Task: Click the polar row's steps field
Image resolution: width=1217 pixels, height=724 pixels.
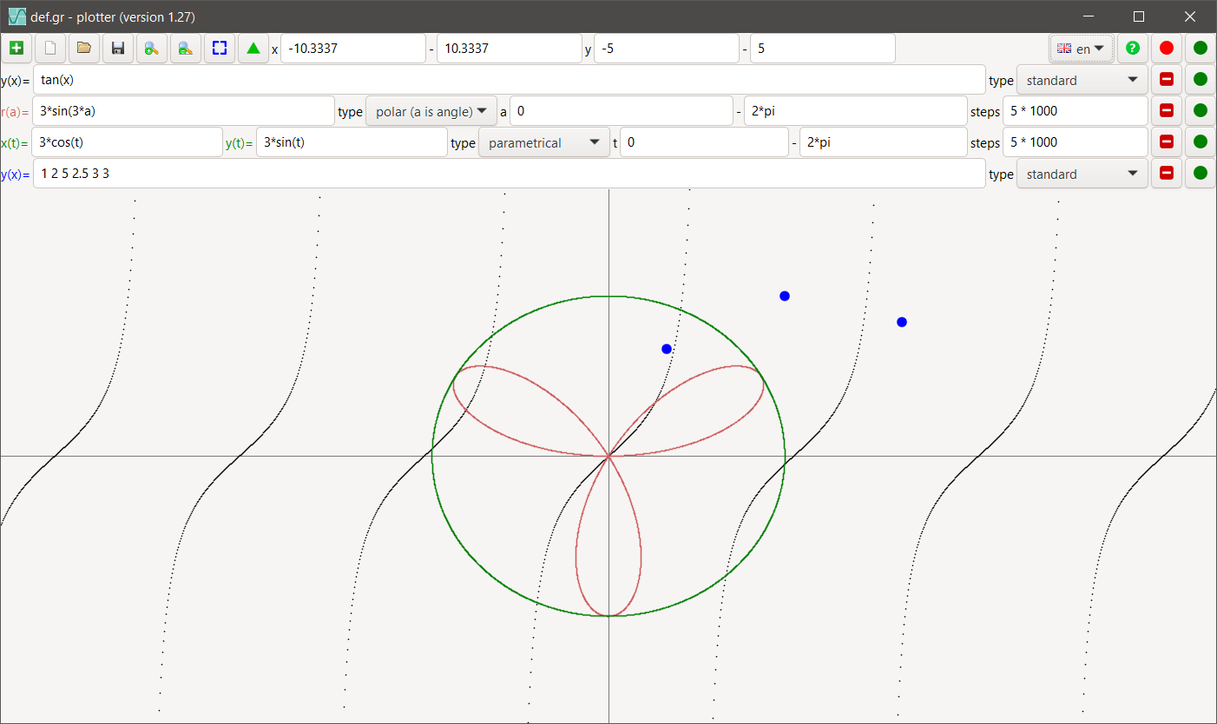Action: point(1076,111)
